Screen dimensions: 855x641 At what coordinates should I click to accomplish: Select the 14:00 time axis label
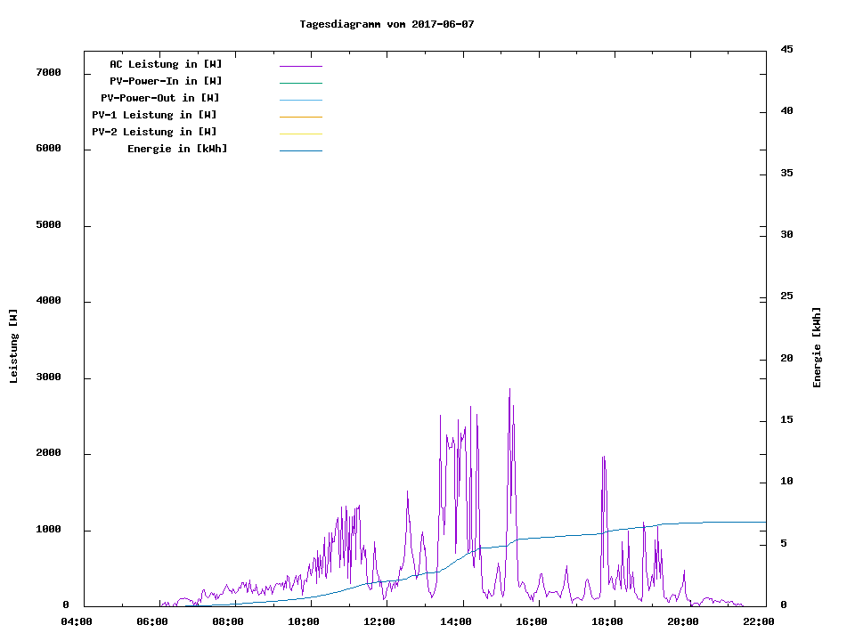click(457, 621)
